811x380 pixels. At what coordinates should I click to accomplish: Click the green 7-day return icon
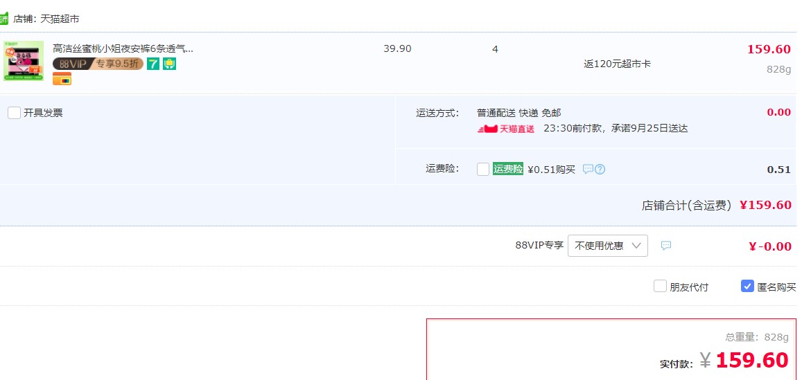click(x=153, y=64)
